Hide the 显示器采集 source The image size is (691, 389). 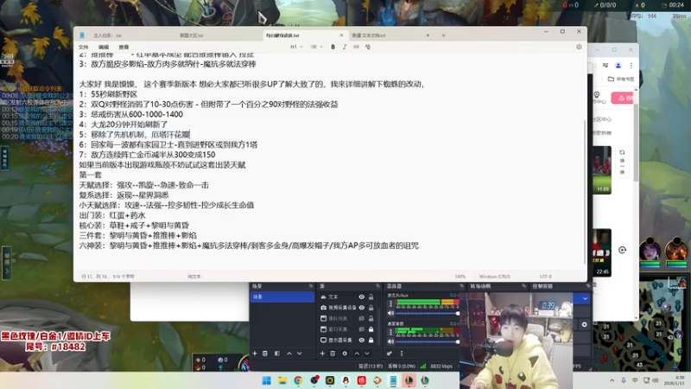(x=361, y=340)
